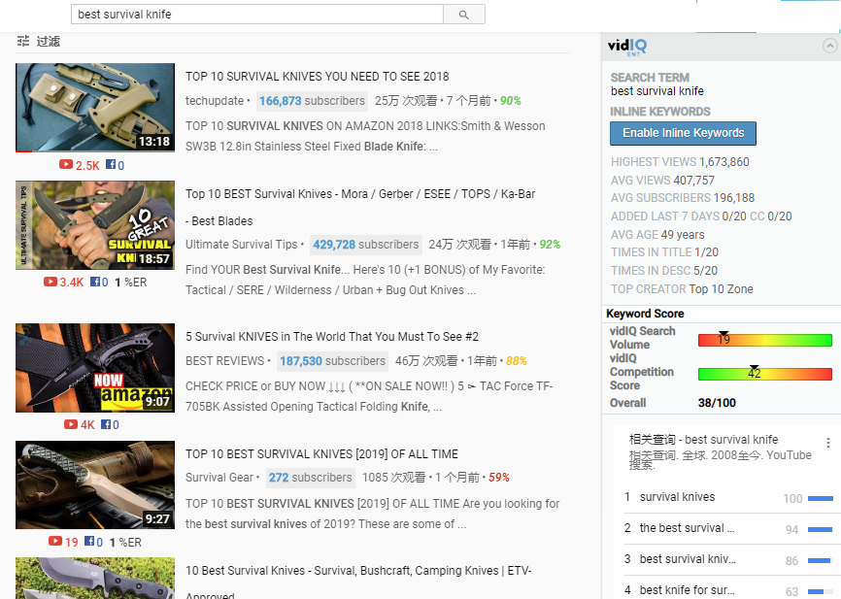Click the 1 %ER label under 9:27 video
This screenshot has width=841, height=599.
coord(125,542)
